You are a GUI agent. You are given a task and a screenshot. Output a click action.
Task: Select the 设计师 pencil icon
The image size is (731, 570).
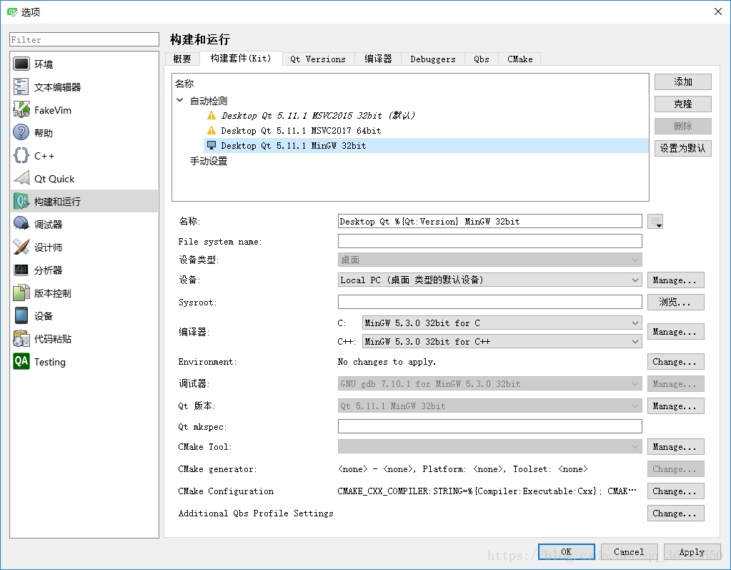[x=21, y=247]
